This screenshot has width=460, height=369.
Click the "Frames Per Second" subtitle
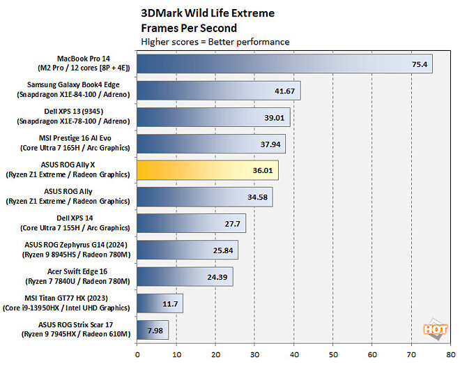click(x=189, y=28)
